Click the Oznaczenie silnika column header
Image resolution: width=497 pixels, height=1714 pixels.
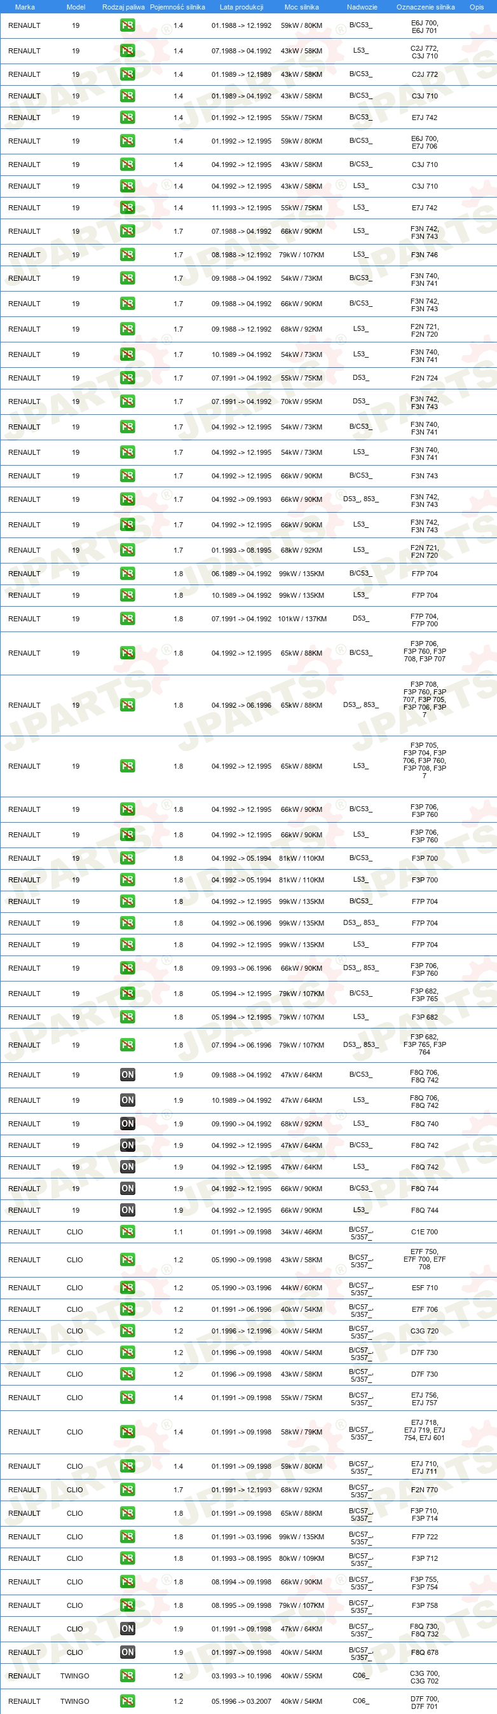426,6
